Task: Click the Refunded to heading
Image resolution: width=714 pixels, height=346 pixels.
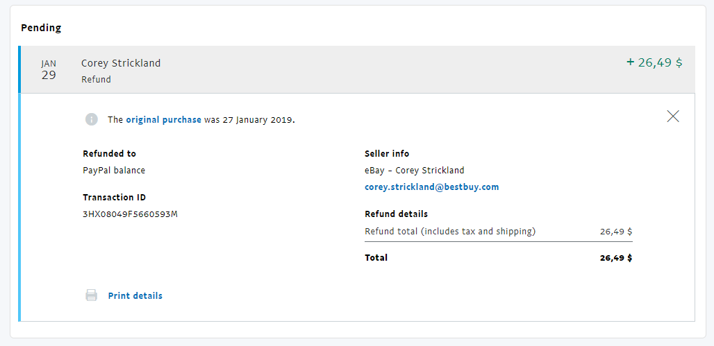Action: point(109,153)
